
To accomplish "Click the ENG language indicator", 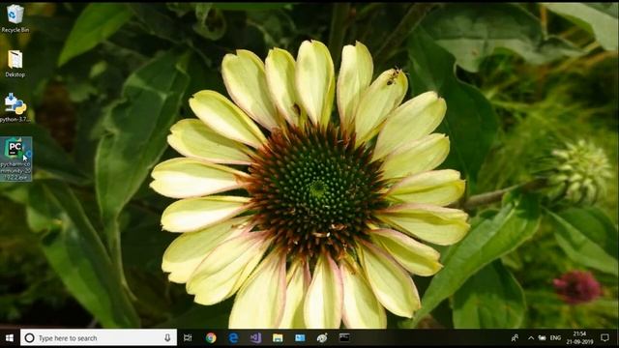I will 555,337.
